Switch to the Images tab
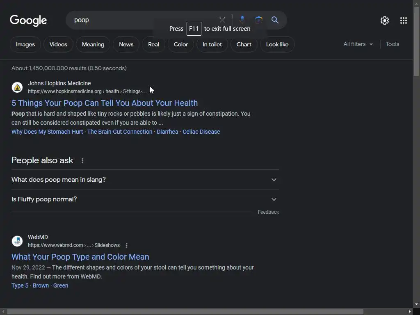420x315 pixels. coord(25,44)
